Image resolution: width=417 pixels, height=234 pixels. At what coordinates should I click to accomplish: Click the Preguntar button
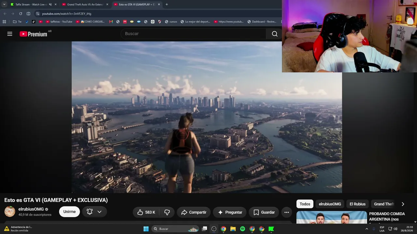click(230, 212)
